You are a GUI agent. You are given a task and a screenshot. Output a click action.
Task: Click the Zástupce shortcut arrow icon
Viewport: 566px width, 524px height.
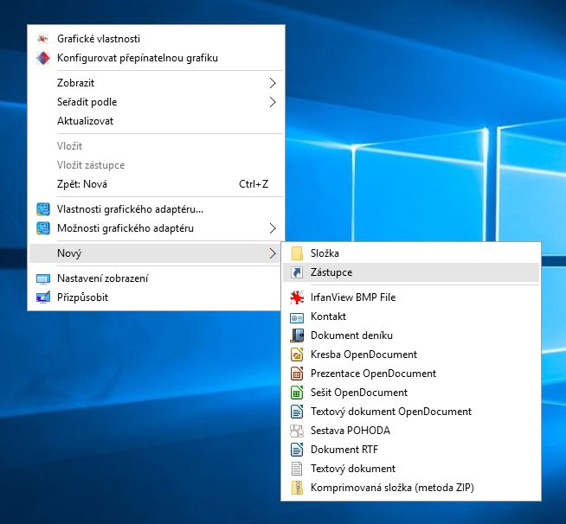[x=297, y=272]
